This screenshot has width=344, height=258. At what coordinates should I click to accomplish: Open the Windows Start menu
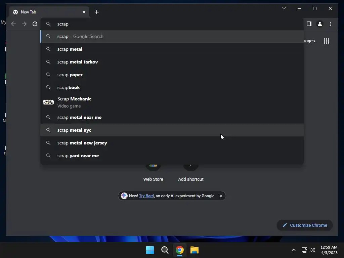[x=150, y=250]
